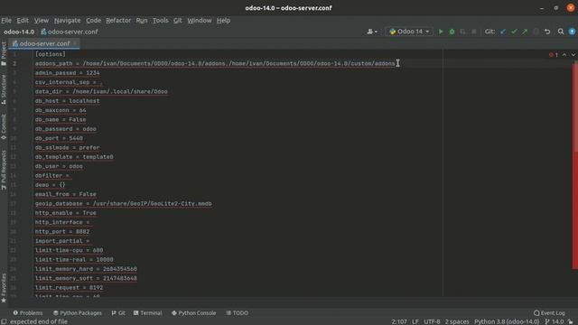The width and height of the screenshot is (578, 325).
Task: Click the red error indicator showing 1
Action: click(x=554, y=55)
